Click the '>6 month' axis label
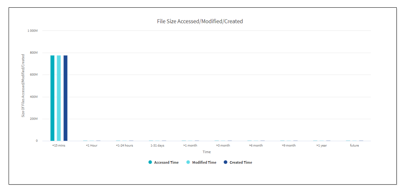This screenshot has height=186, width=399. (x=256, y=146)
